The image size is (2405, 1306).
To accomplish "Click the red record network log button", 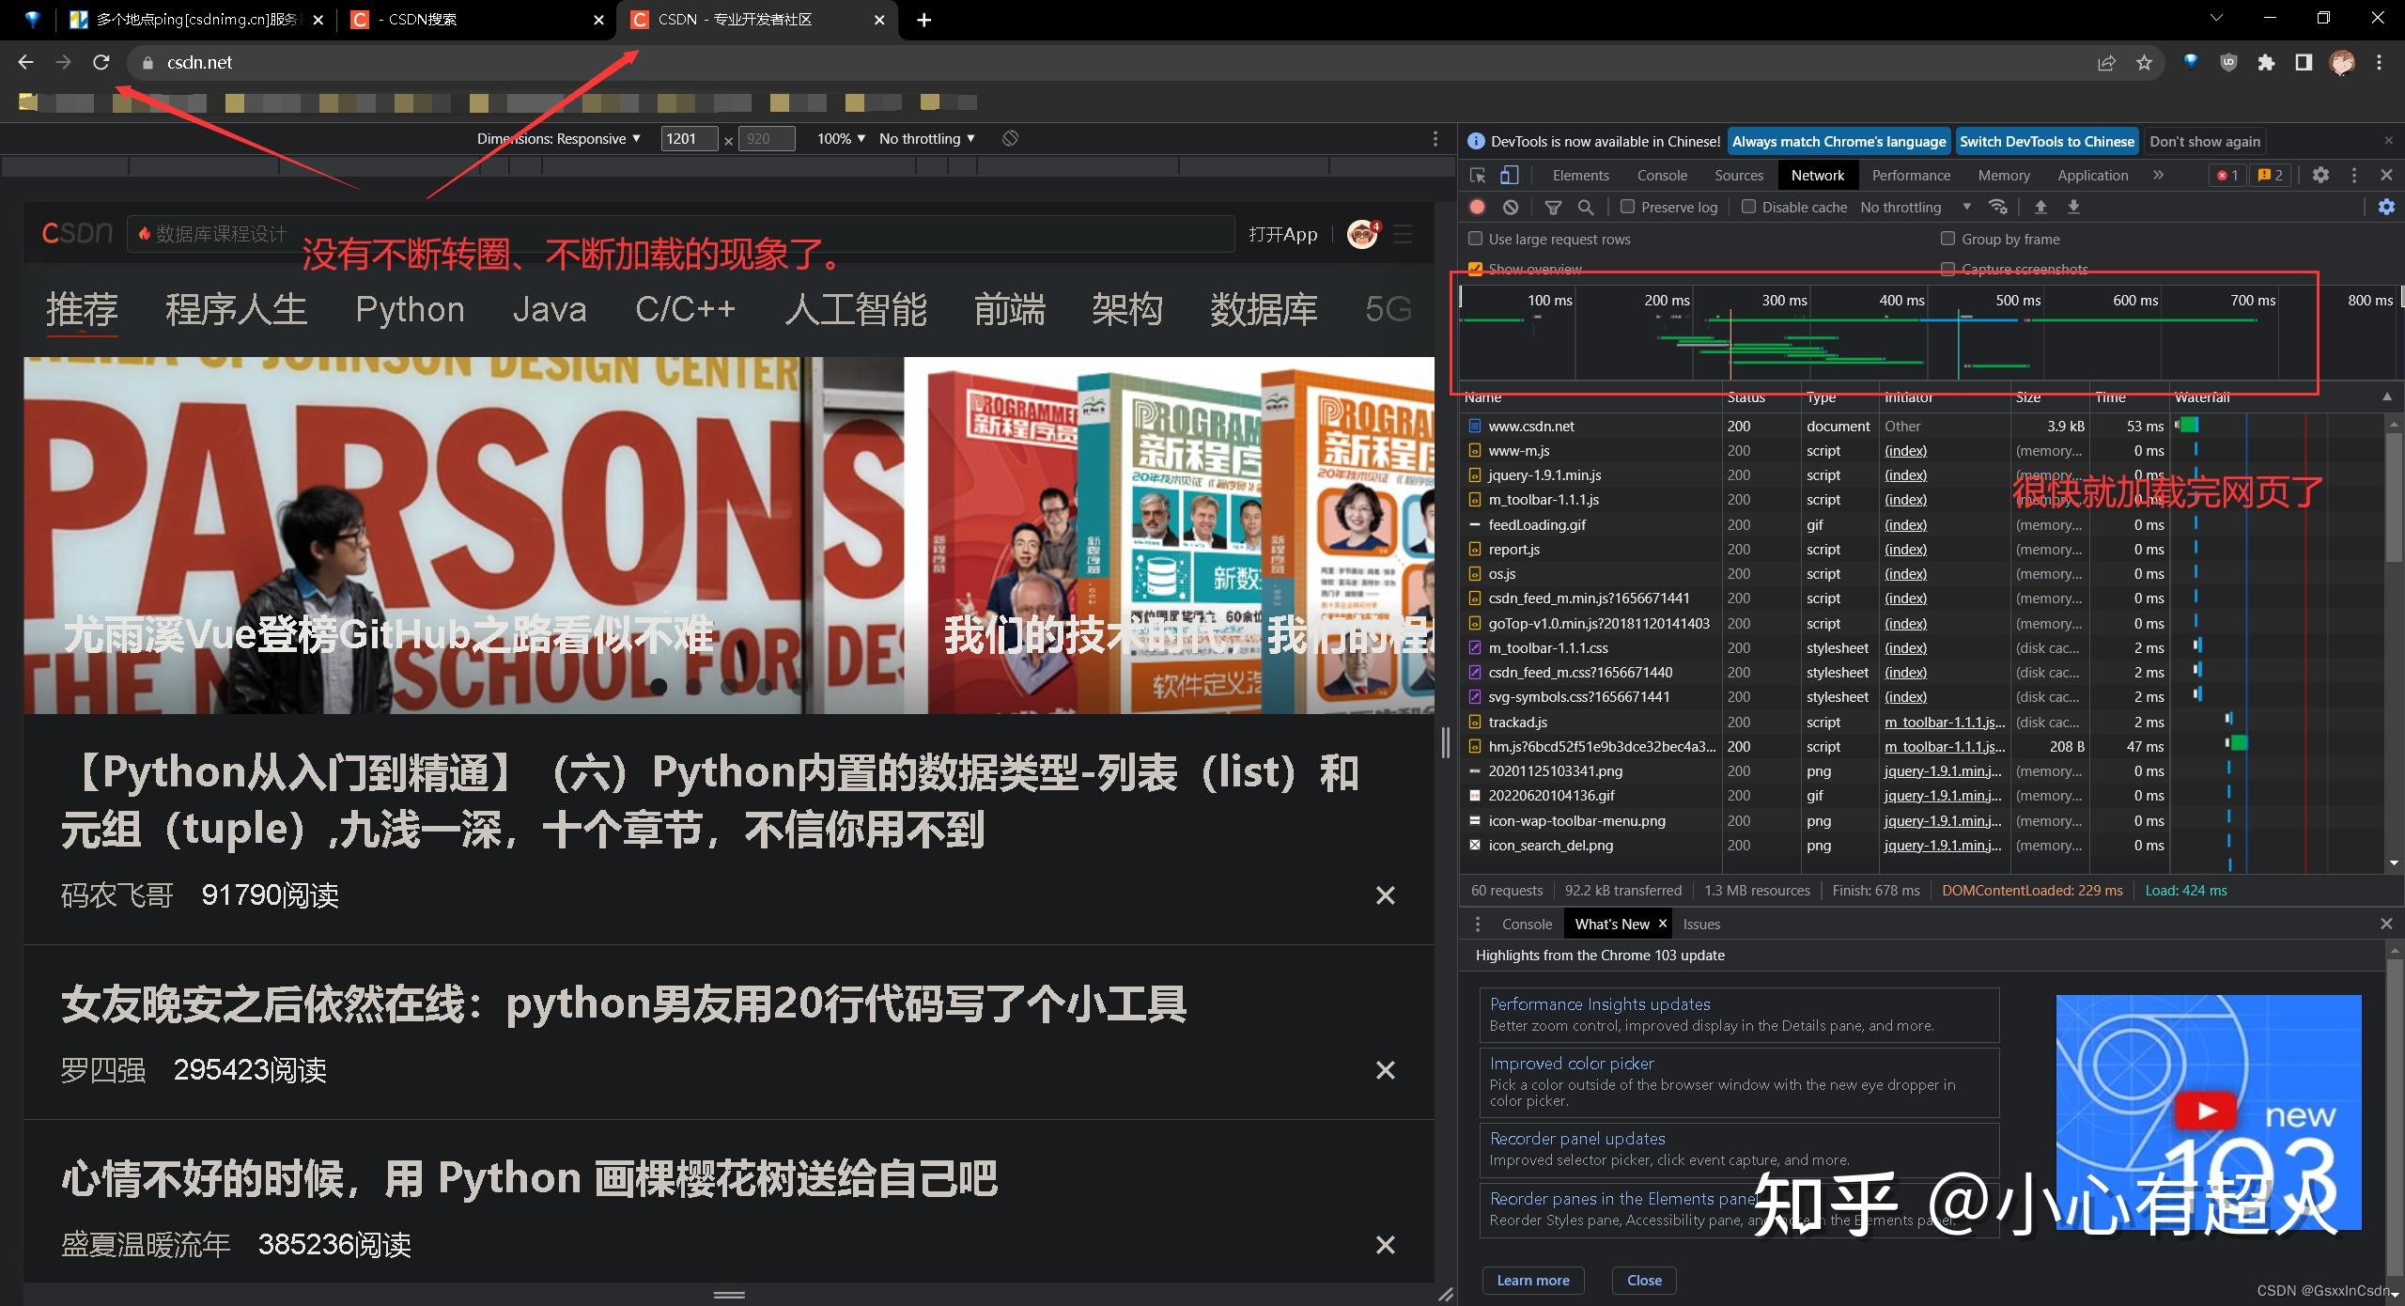I will tap(1477, 207).
